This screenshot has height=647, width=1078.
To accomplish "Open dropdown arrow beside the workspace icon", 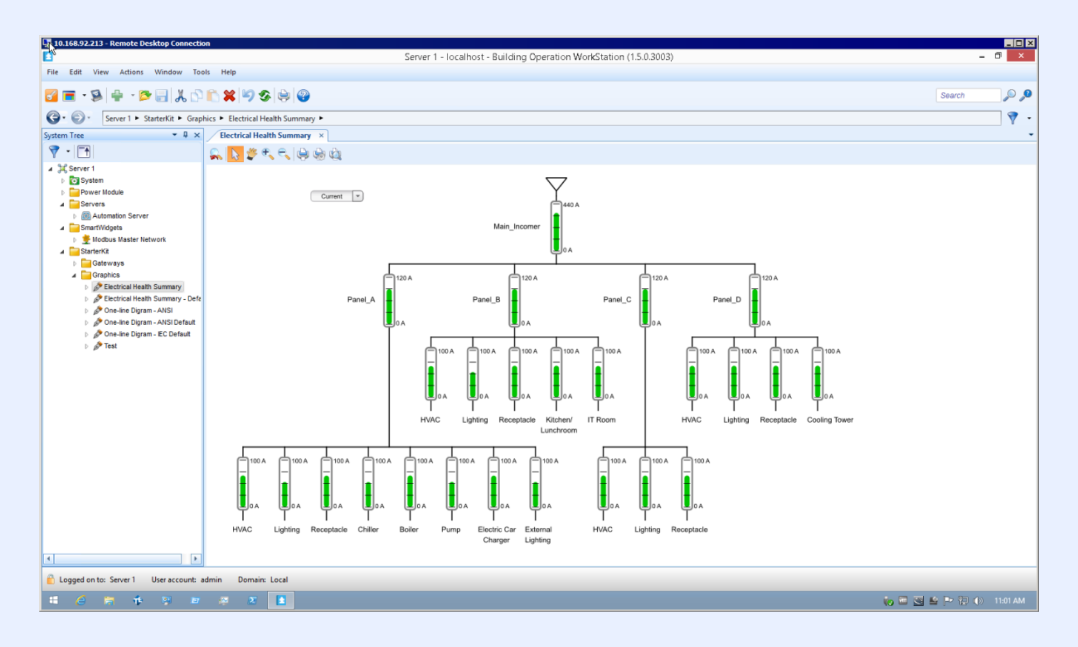I will [84, 95].
